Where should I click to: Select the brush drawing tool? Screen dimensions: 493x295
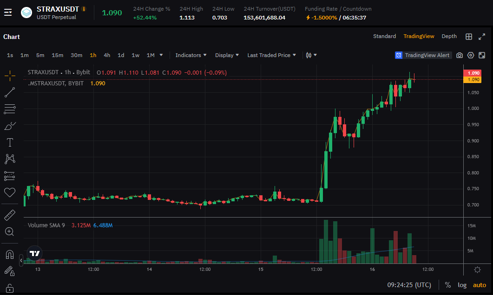pos(10,126)
